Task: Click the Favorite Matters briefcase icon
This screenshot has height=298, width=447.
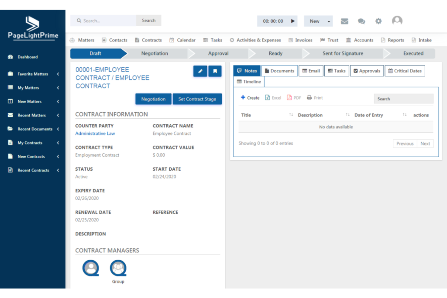Action: pyautogui.click(x=10, y=74)
